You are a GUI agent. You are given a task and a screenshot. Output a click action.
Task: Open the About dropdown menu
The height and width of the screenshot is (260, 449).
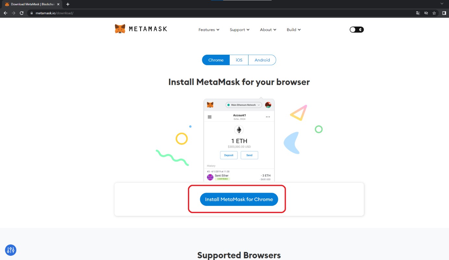point(268,30)
